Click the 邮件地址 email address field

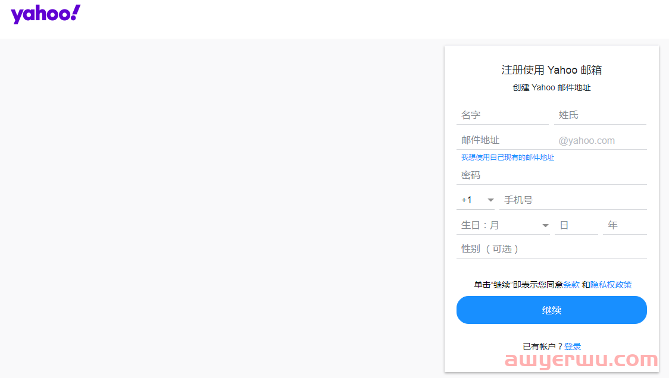click(x=505, y=140)
